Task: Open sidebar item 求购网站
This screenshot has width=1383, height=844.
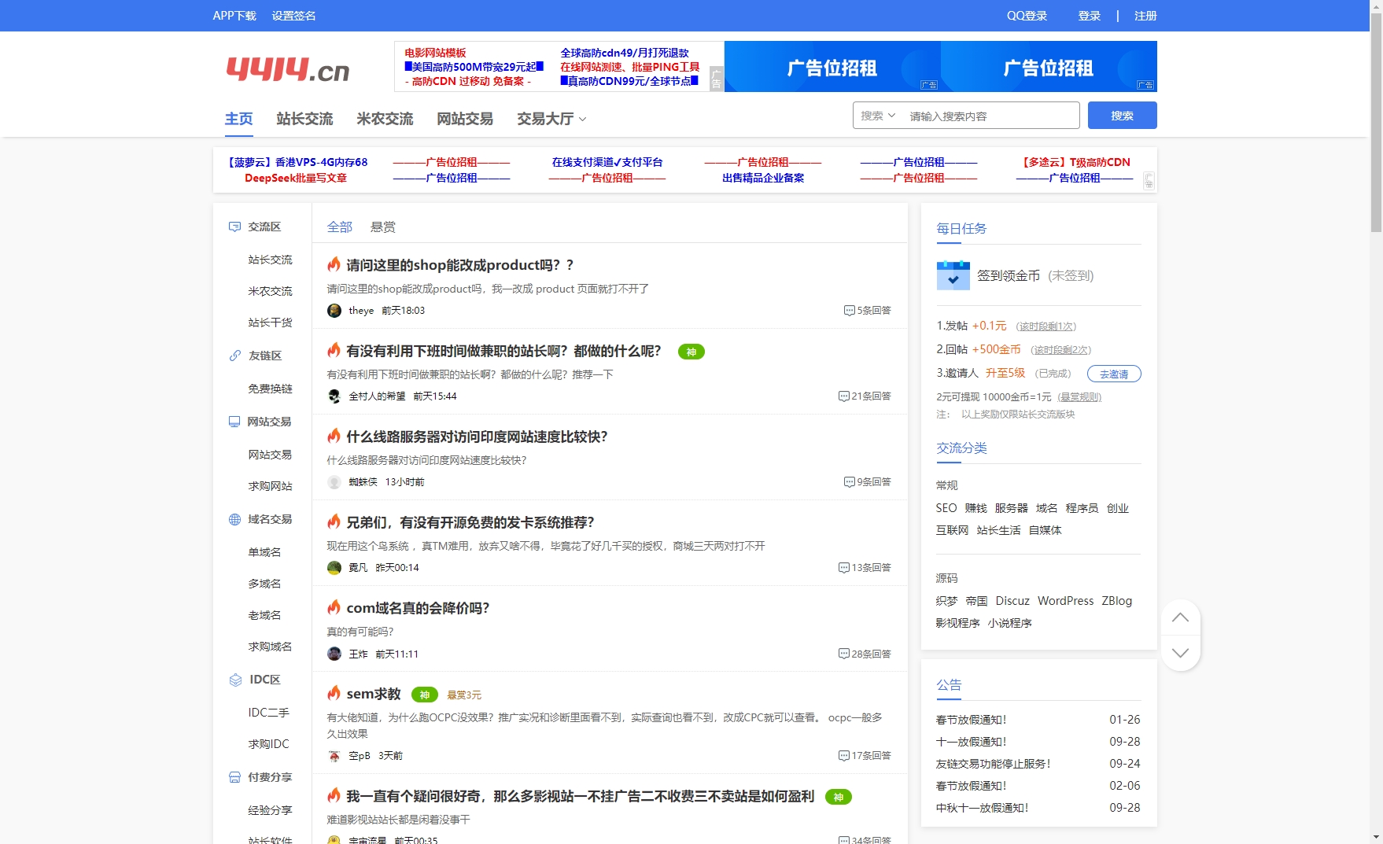Action: [270, 486]
